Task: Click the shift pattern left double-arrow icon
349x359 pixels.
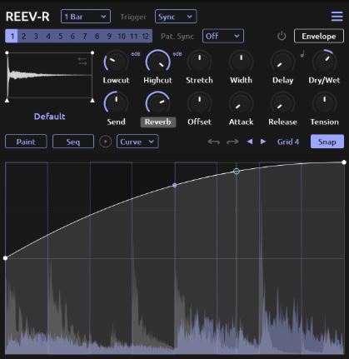Action: 213,142
